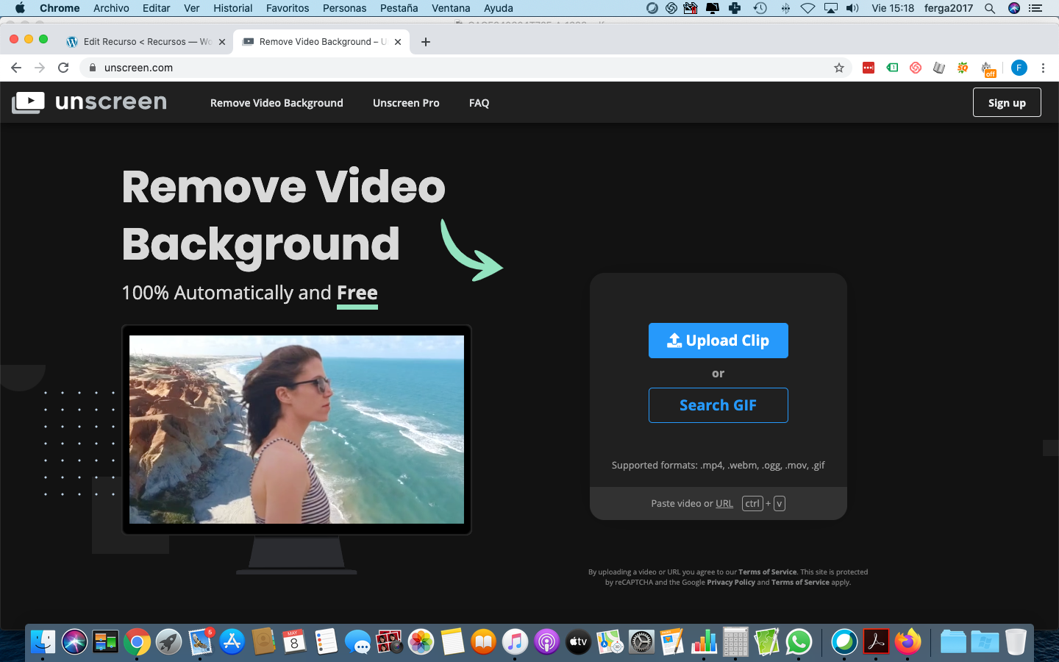Open the Chrome three-dot menu

(1043, 68)
